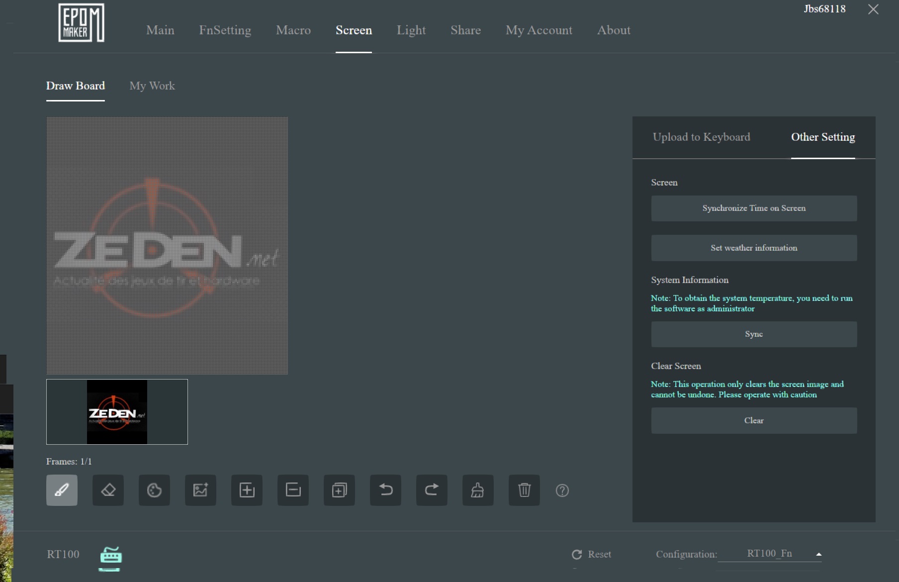Redo the last drawing action

click(432, 490)
